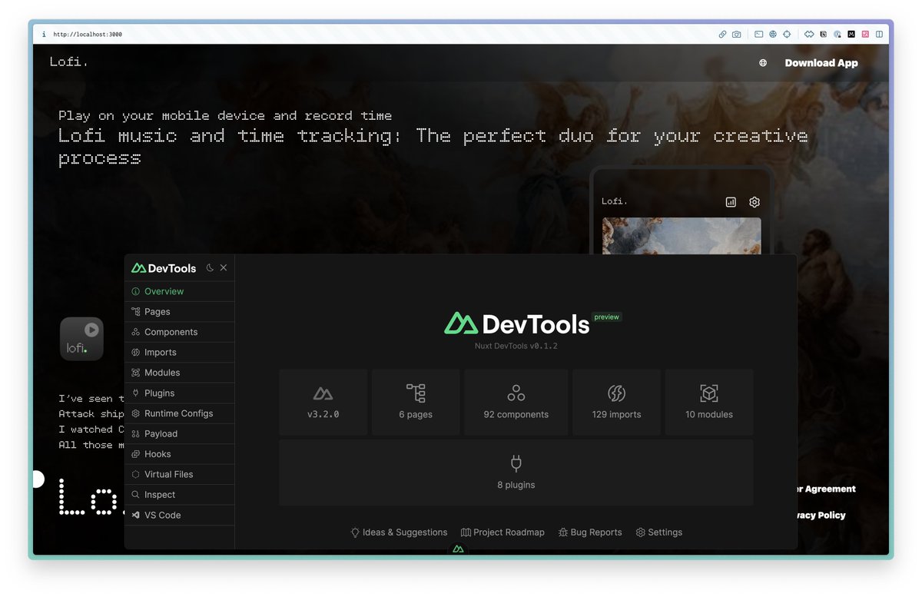Select the Payload sidebar entry
The image size is (922, 597).
pos(180,434)
